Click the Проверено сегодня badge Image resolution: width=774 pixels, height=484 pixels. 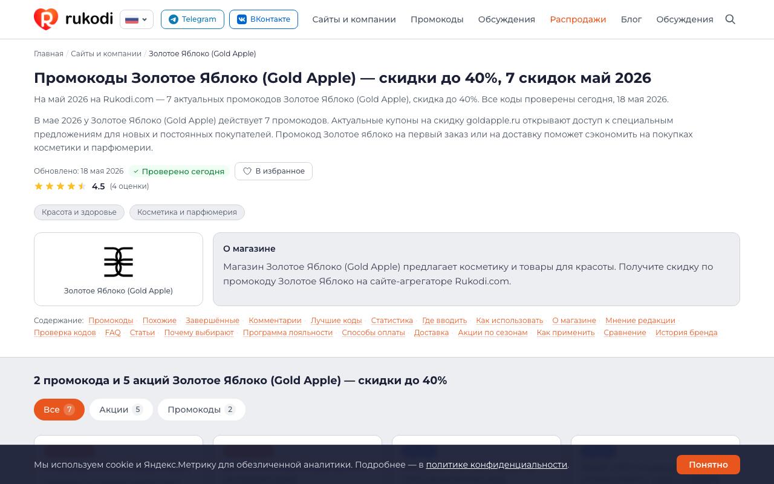(178, 171)
